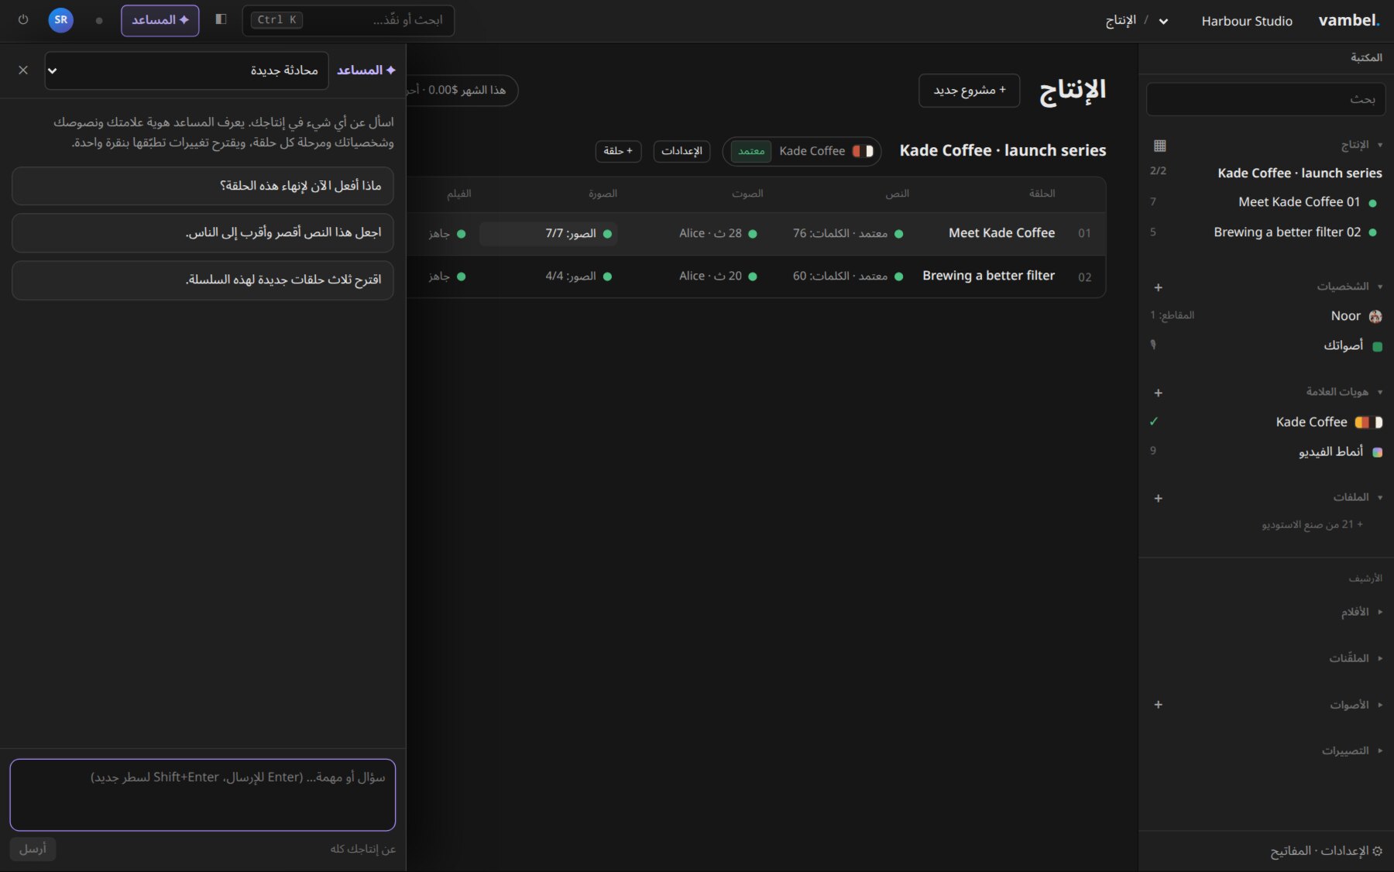Add a brand identity with the هويات العلامة plus
This screenshot has width=1394, height=872.
click(1159, 393)
